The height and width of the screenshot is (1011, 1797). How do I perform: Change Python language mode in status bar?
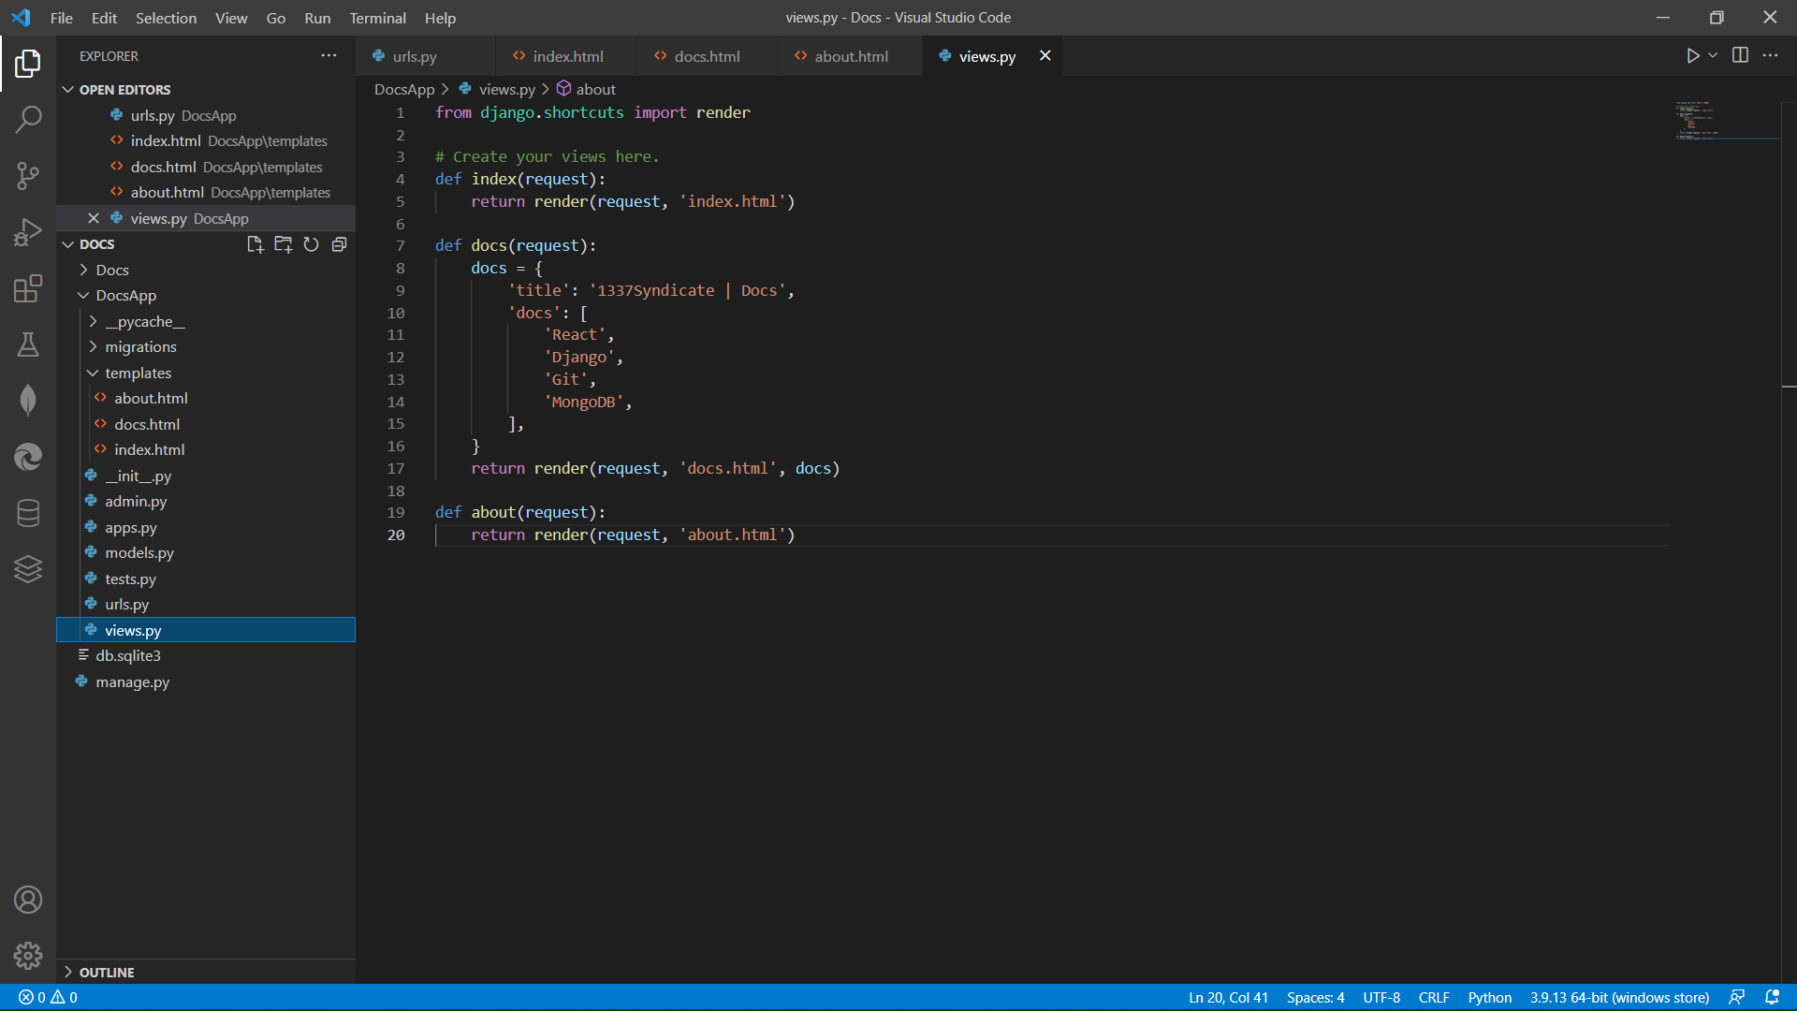tap(1489, 997)
